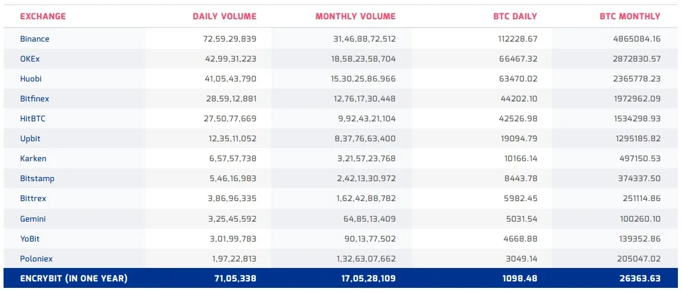Click Bittrex daily volume 3,86,96,335
This screenshot has width=682, height=292.
click(233, 198)
